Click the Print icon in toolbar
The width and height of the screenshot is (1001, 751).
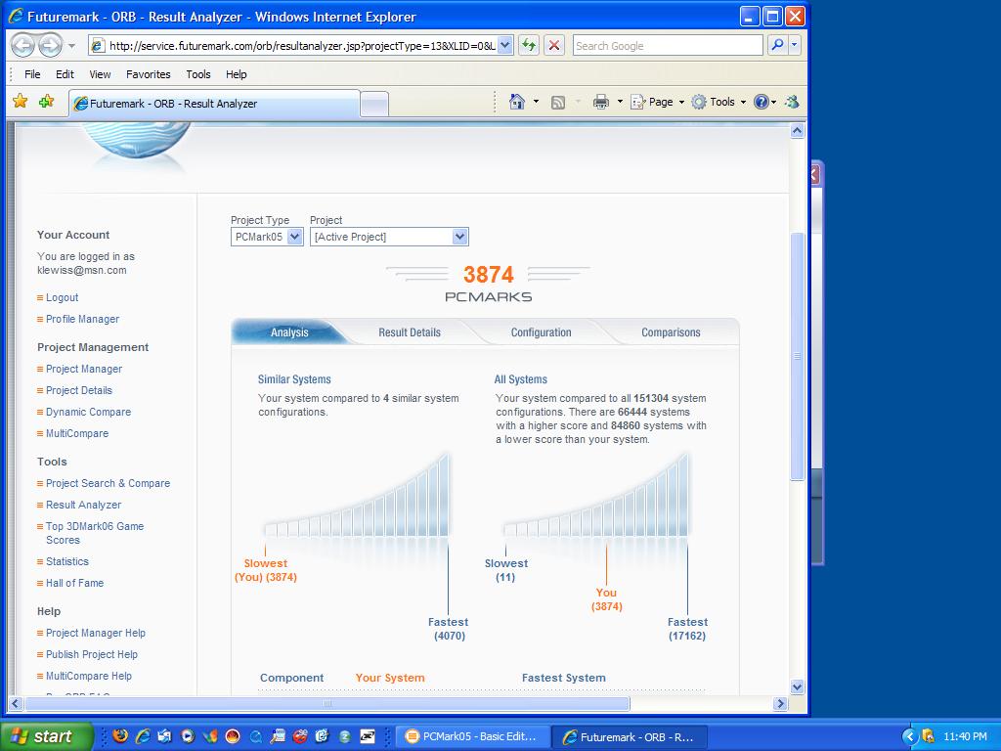[601, 102]
